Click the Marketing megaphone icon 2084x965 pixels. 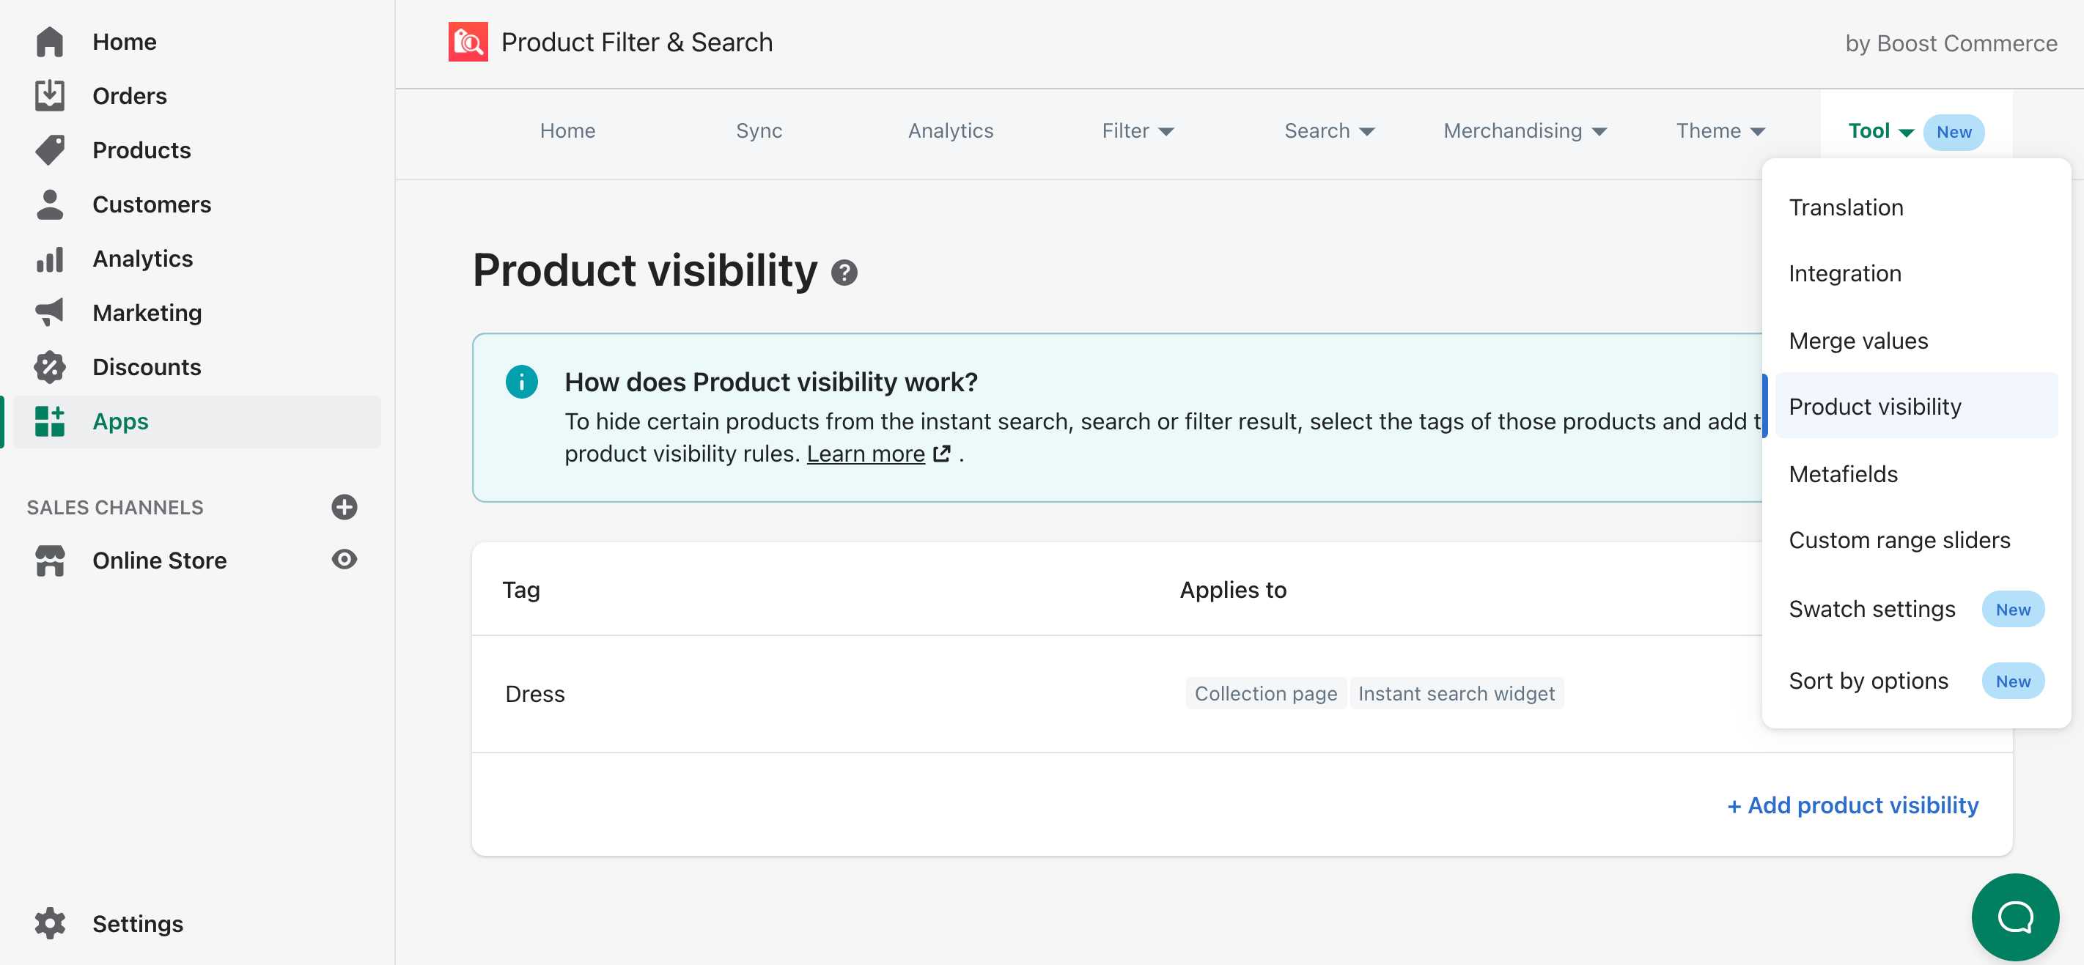pyautogui.click(x=49, y=312)
